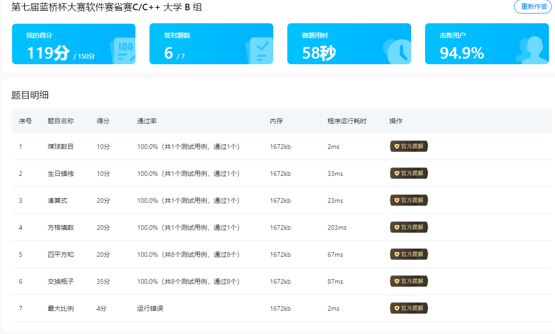
Task: Click the 35分 score for 交换瓶子
Action: coord(103,281)
